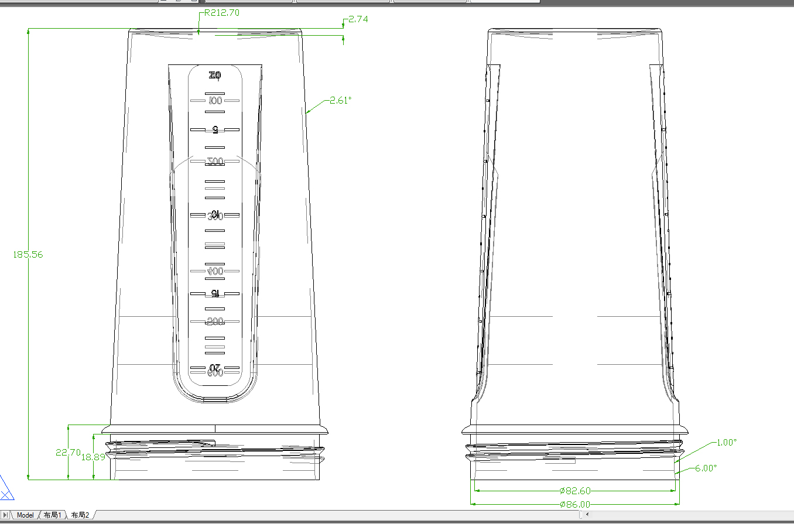Click the ø82.60 diameter dimension

tap(575, 491)
